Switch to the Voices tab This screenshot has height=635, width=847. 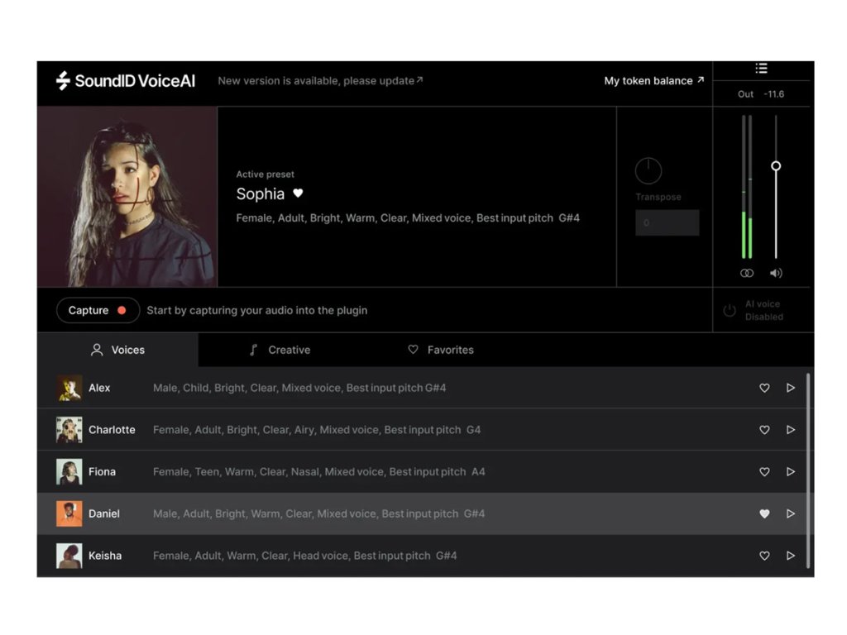[117, 350]
